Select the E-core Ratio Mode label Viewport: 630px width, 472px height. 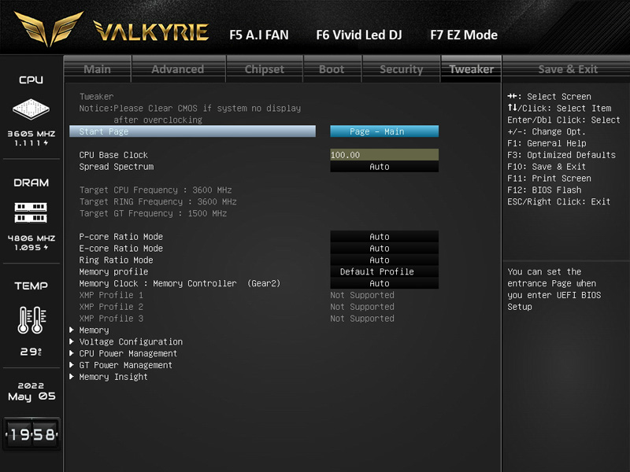[121, 248]
